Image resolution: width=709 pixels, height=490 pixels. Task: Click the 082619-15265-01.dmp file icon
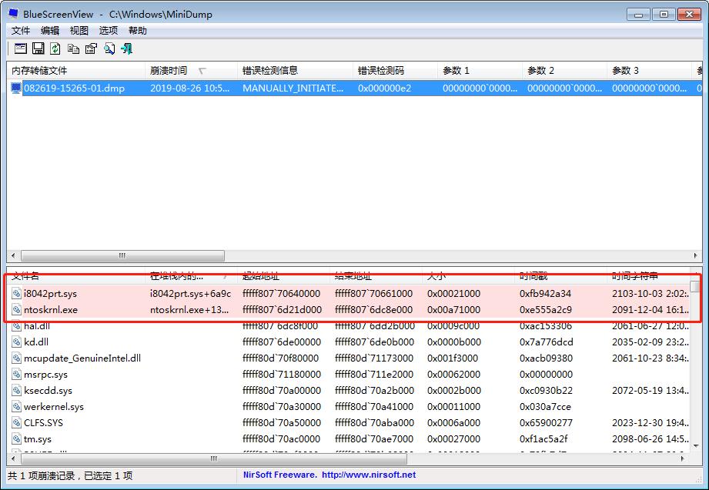[16, 88]
